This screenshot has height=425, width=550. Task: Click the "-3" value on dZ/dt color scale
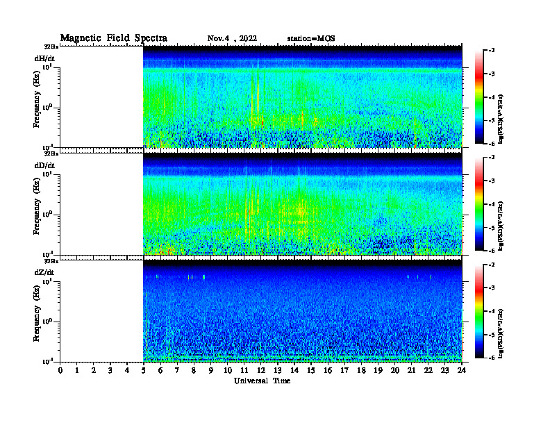[x=492, y=288]
